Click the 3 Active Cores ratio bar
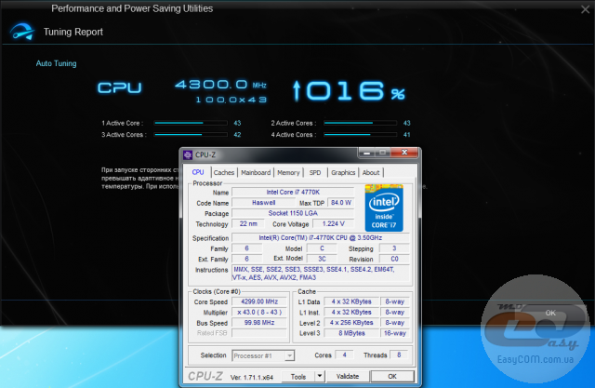This screenshot has height=388, width=595. pyautogui.click(x=191, y=134)
